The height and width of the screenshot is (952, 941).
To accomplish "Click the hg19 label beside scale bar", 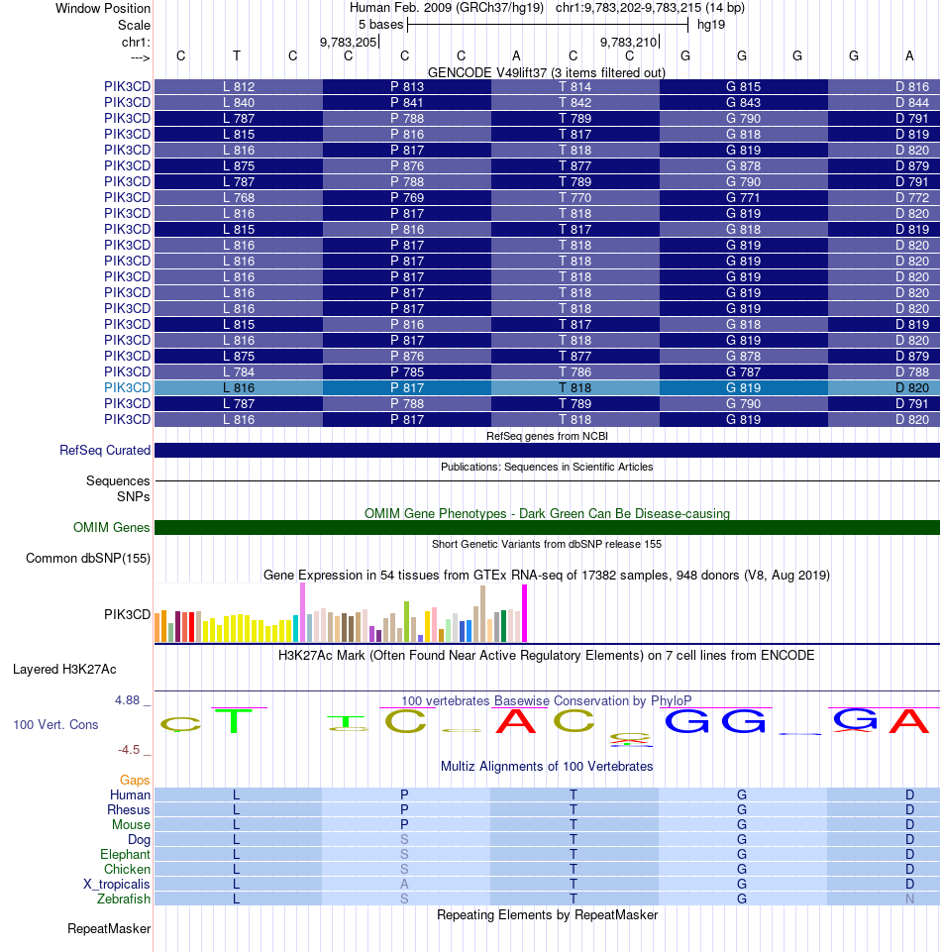I will click(x=711, y=25).
